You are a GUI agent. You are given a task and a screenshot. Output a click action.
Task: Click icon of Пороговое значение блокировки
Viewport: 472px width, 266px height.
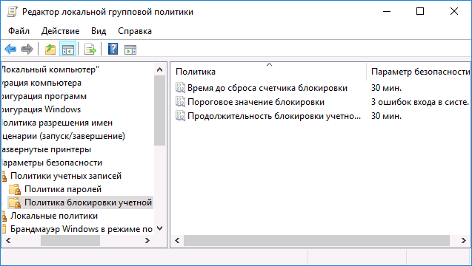(180, 102)
